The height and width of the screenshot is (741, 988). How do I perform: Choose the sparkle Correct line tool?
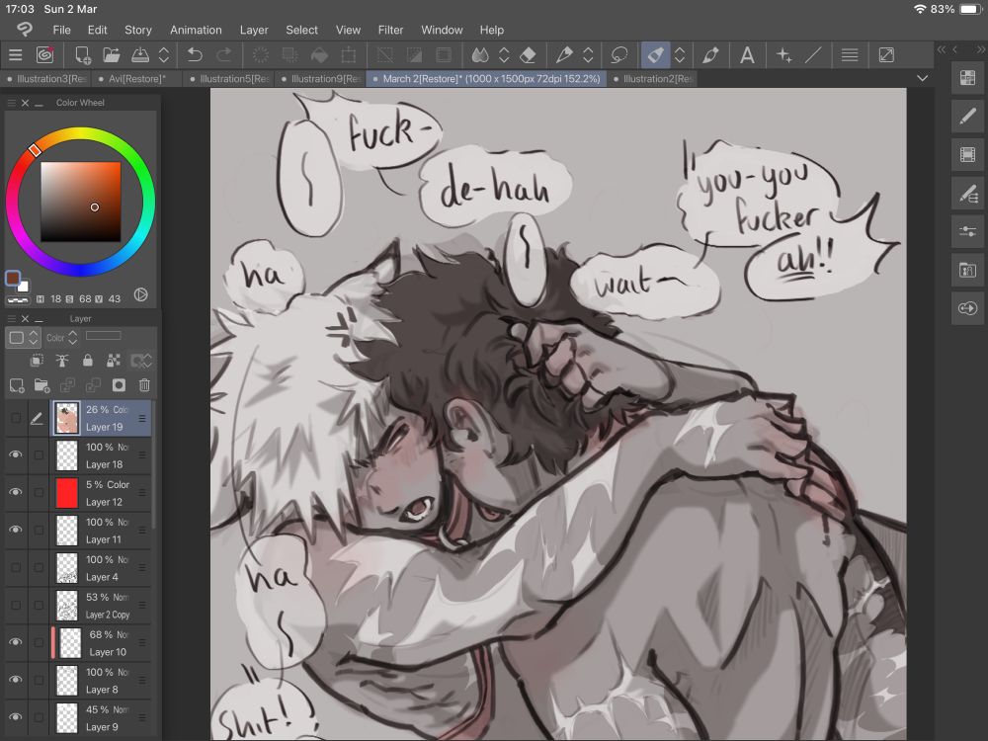pyautogui.click(x=783, y=54)
